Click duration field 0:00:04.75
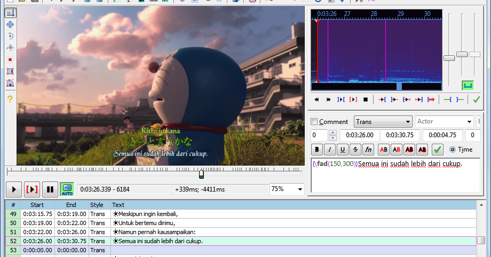Screen dimensions: 491x257 pyautogui.click(x=442, y=135)
